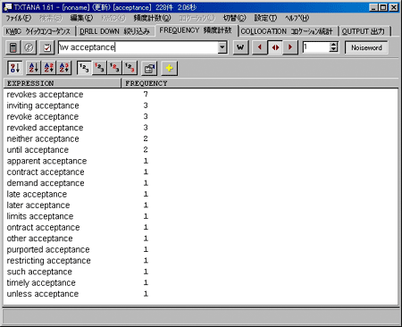Select the FREQUENCY tab

tap(196, 30)
